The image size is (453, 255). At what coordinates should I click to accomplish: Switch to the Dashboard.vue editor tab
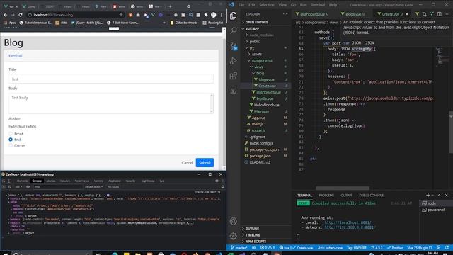click(x=313, y=14)
